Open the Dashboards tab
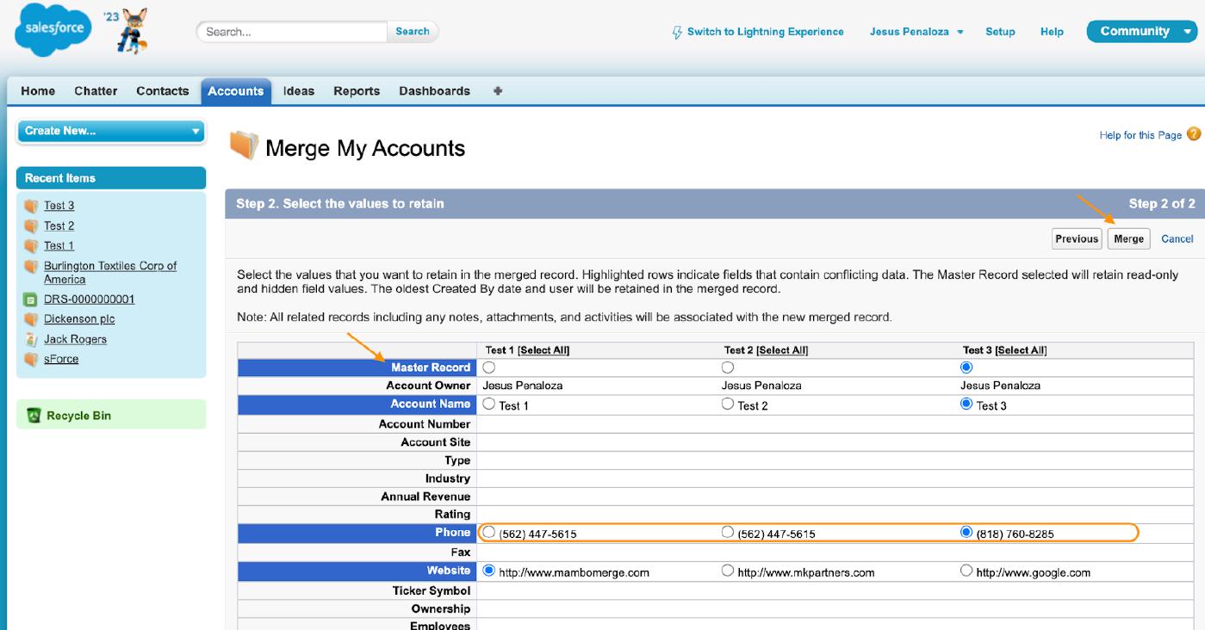 click(x=434, y=91)
